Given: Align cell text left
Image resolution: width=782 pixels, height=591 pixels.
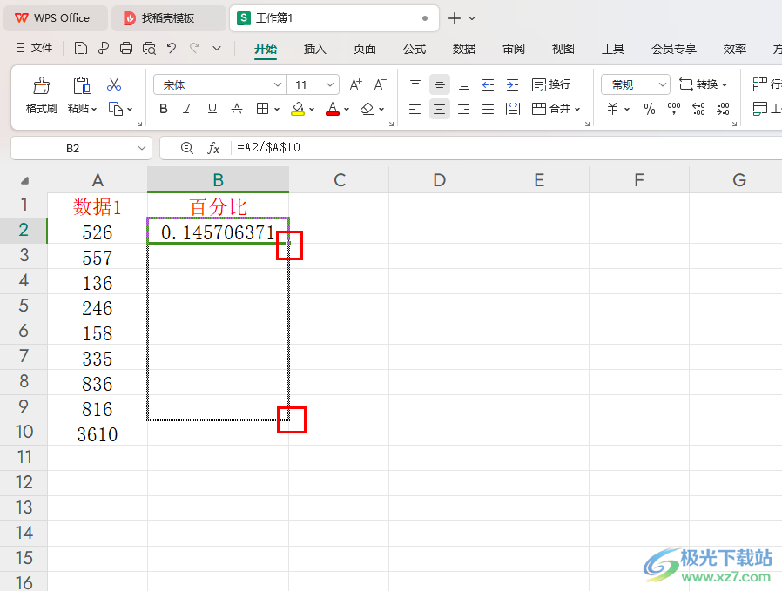Looking at the screenshot, I should tap(415, 109).
